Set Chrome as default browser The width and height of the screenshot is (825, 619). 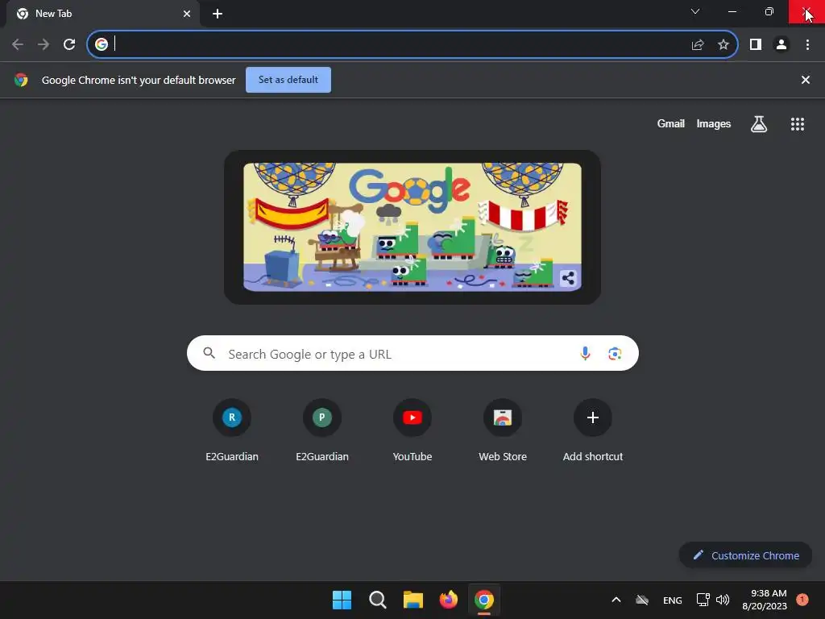tap(288, 80)
